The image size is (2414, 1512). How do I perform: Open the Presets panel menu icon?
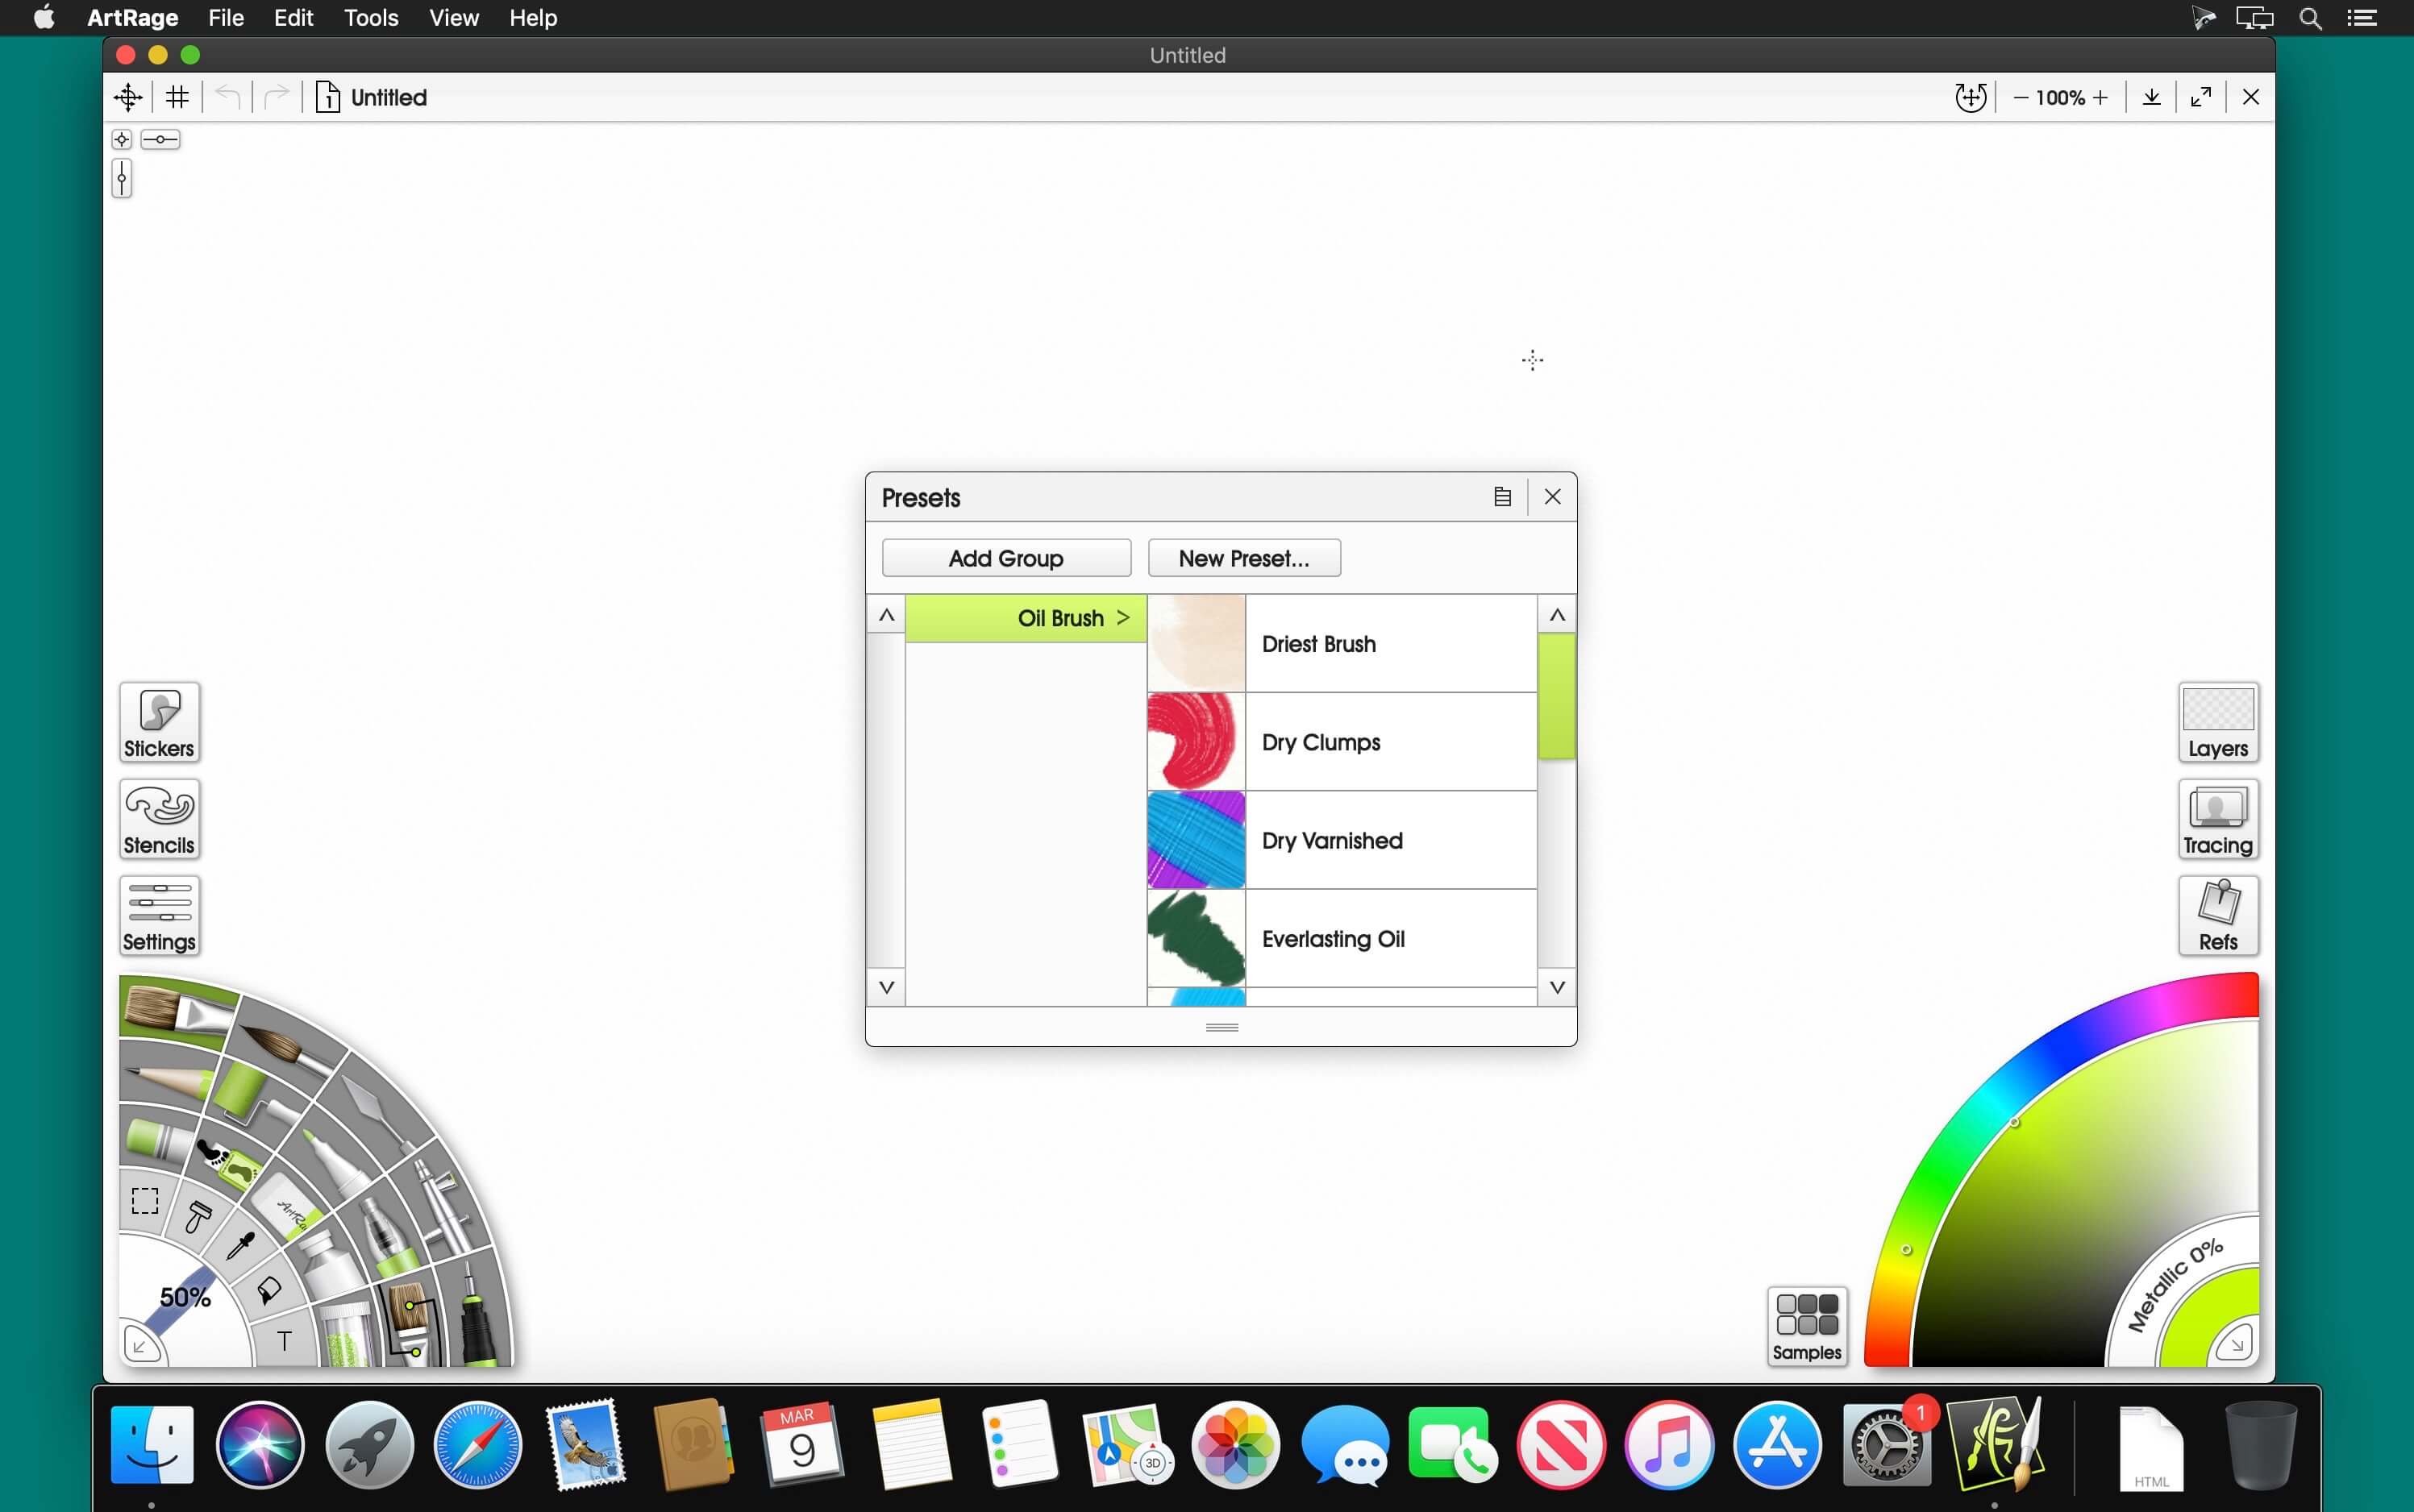pyautogui.click(x=1503, y=497)
